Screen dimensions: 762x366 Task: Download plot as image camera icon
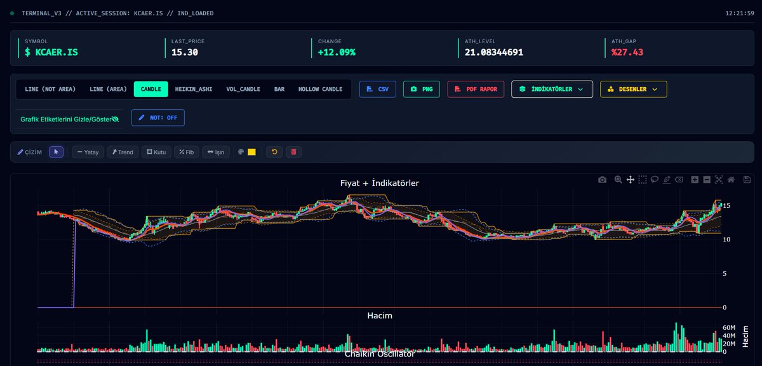pyautogui.click(x=602, y=180)
